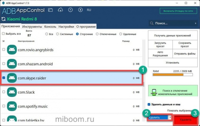Screen dimensions: 200x126
Task: Check com.tabletka.by checkbox
Action: [x=4, y=120]
